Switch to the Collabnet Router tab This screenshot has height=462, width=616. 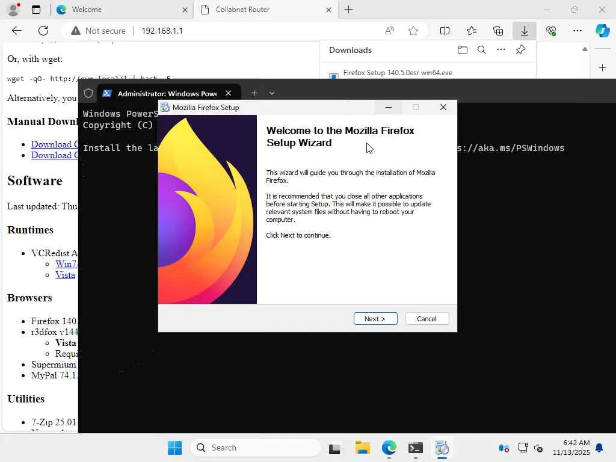[265, 10]
